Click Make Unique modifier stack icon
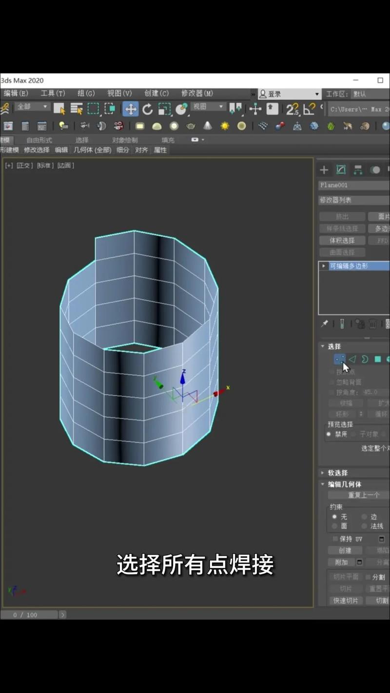 360,324
